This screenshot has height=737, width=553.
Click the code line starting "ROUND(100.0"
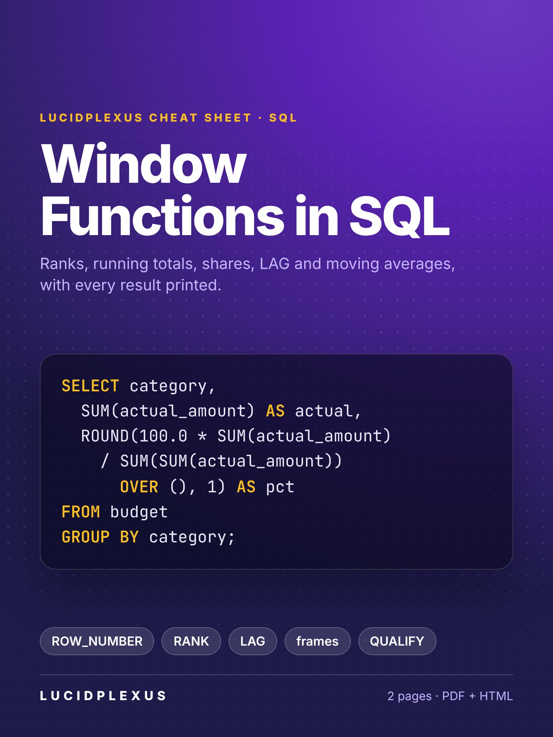(x=236, y=436)
